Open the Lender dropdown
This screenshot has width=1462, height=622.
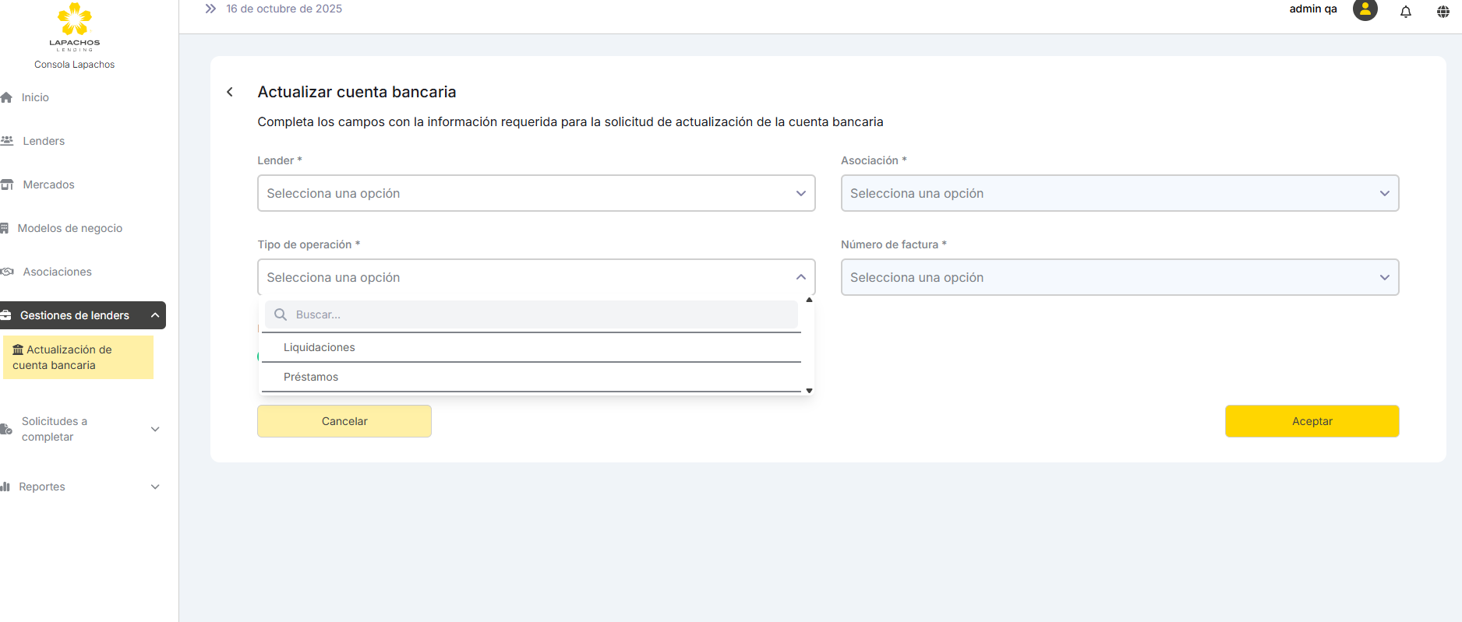click(x=535, y=193)
